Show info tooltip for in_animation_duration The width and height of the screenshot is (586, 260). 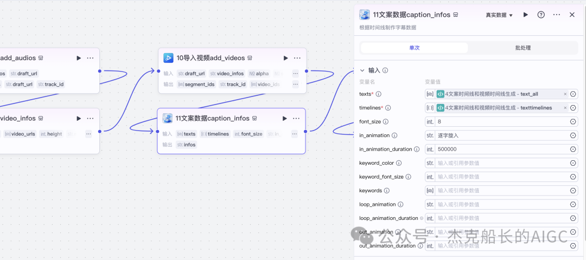[x=417, y=149]
